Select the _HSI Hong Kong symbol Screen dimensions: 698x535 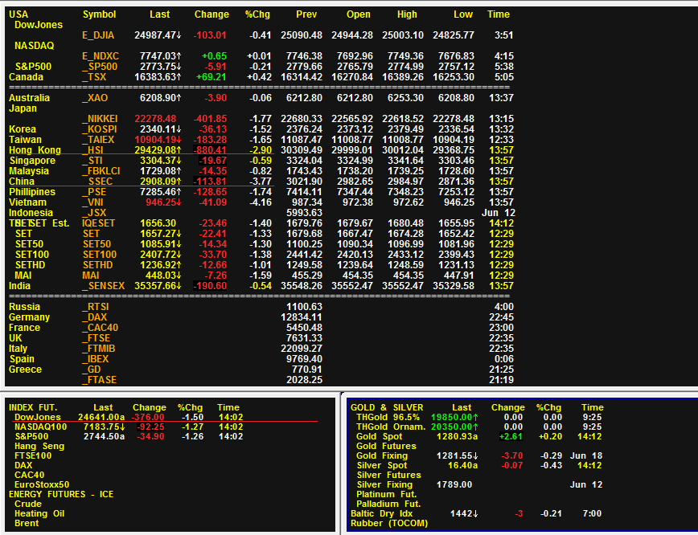coord(92,150)
